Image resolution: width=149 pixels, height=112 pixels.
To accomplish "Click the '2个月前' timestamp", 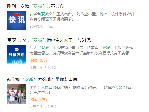I will click(x=51, y=107).
